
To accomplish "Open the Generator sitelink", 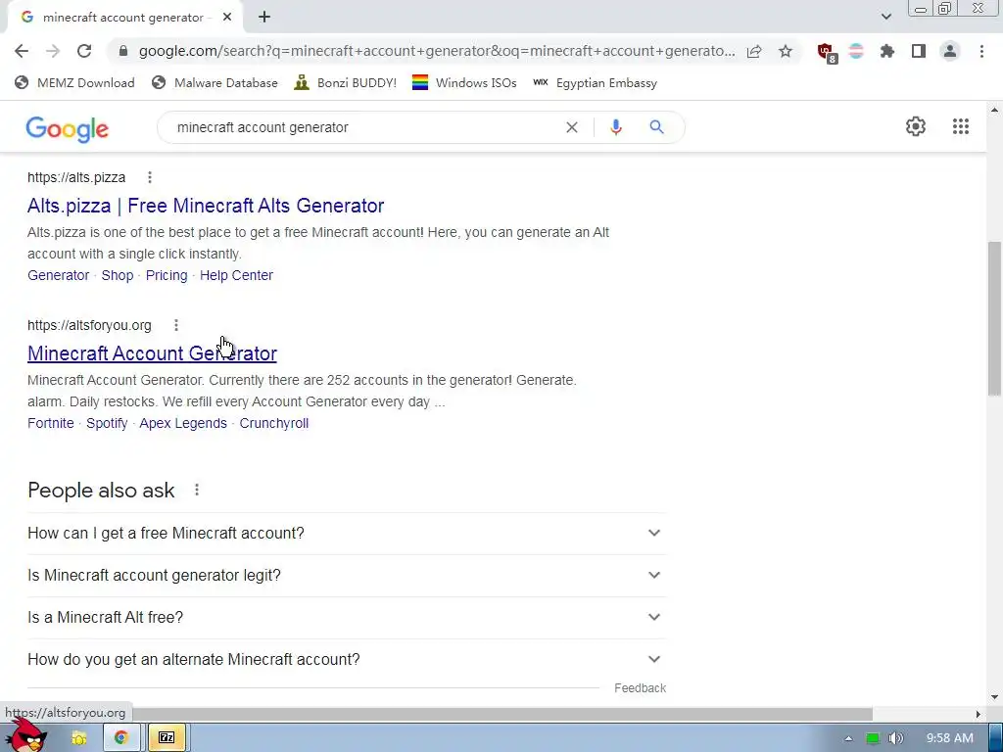I will click(58, 275).
